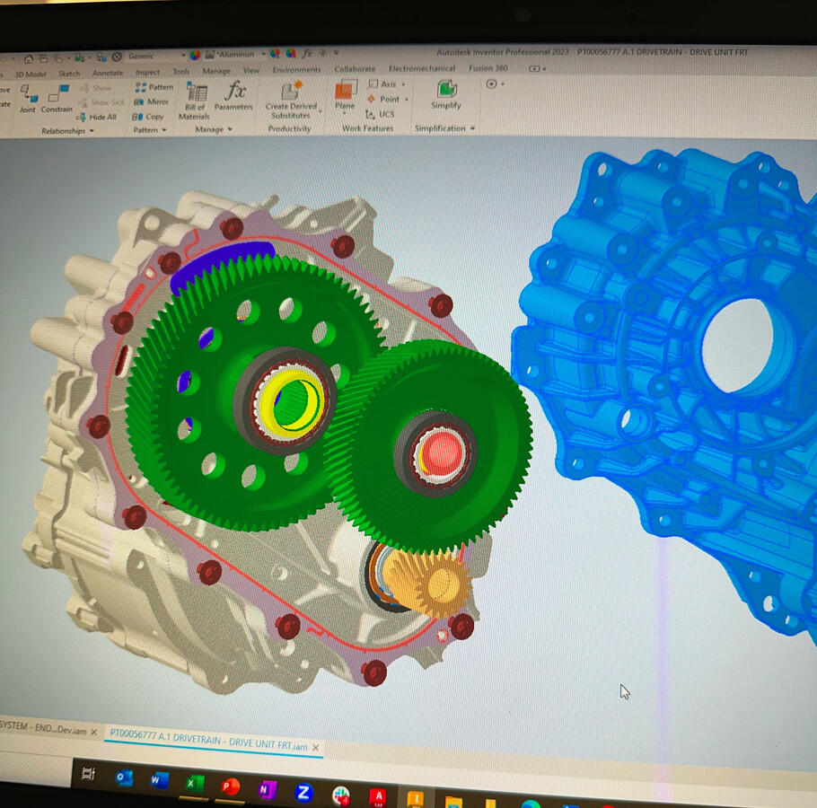Open PowerPoint from the taskbar
The height and width of the screenshot is (808, 817).
230,786
